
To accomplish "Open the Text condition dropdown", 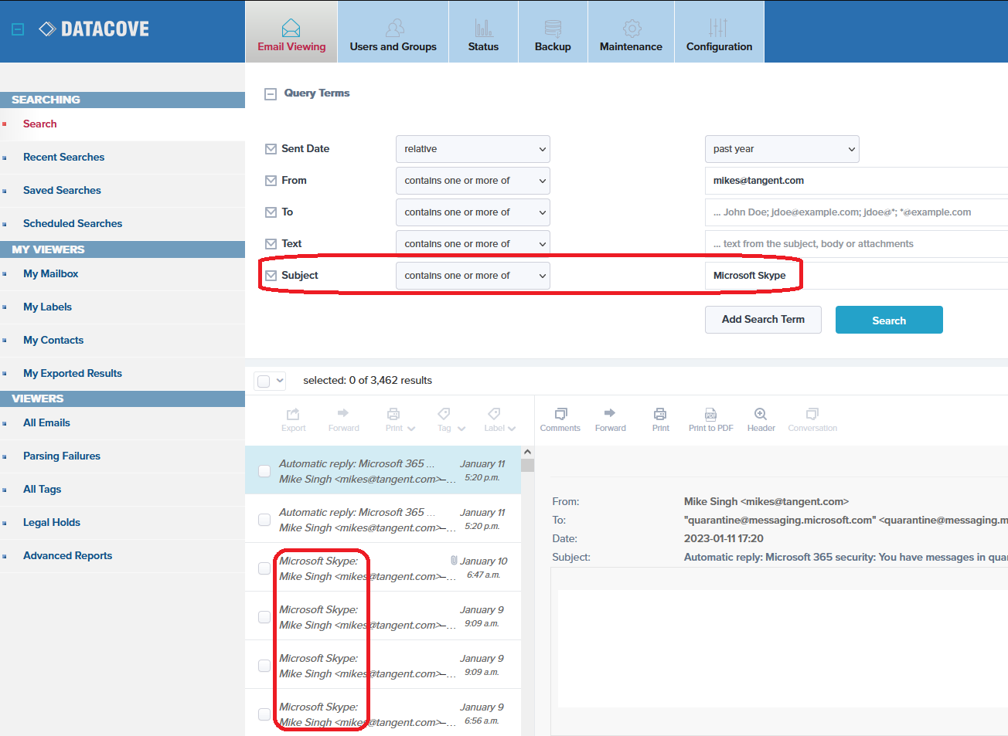I will [x=473, y=244].
